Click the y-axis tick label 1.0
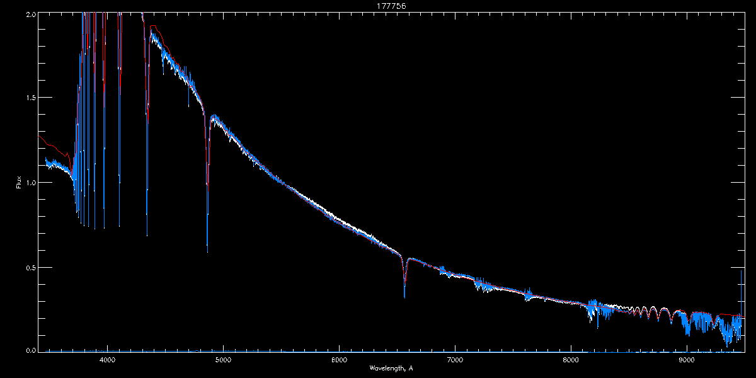This screenshot has height=378, width=756. pyautogui.click(x=30, y=183)
